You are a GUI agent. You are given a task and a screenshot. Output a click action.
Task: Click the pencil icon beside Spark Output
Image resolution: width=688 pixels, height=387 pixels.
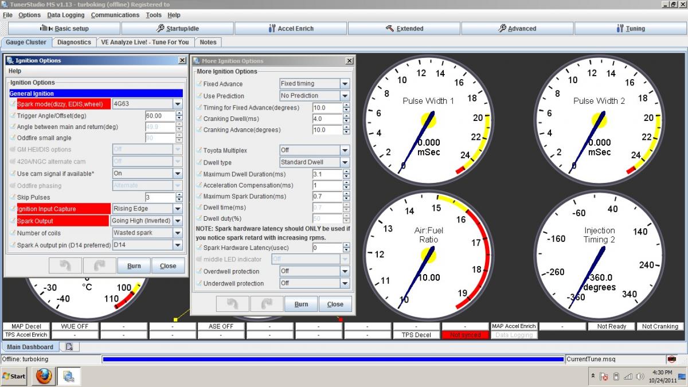pos(13,221)
